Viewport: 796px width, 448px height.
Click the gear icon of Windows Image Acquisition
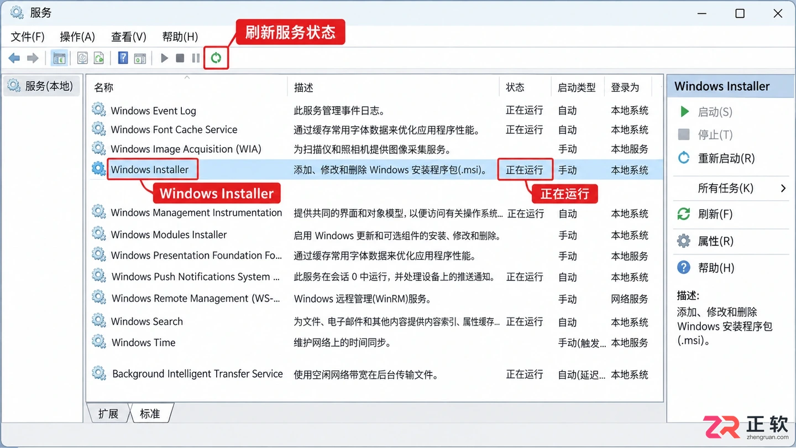pyautogui.click(x=99, y=148)
